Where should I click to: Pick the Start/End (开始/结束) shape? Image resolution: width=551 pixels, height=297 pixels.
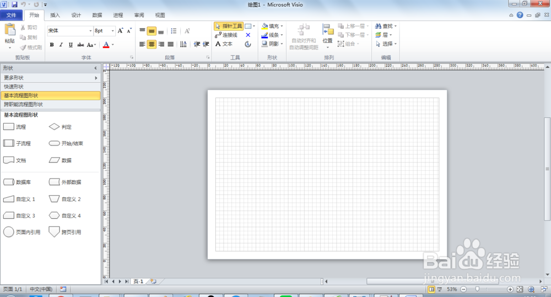66,143
